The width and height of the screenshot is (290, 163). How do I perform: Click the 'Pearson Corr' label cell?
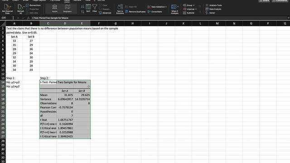click(x=48, y=107)
